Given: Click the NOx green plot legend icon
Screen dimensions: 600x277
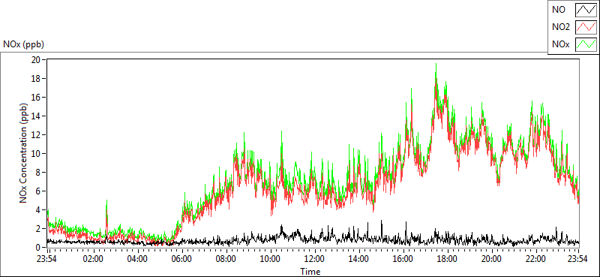Looking at the screenshot, I should point(586,45).
